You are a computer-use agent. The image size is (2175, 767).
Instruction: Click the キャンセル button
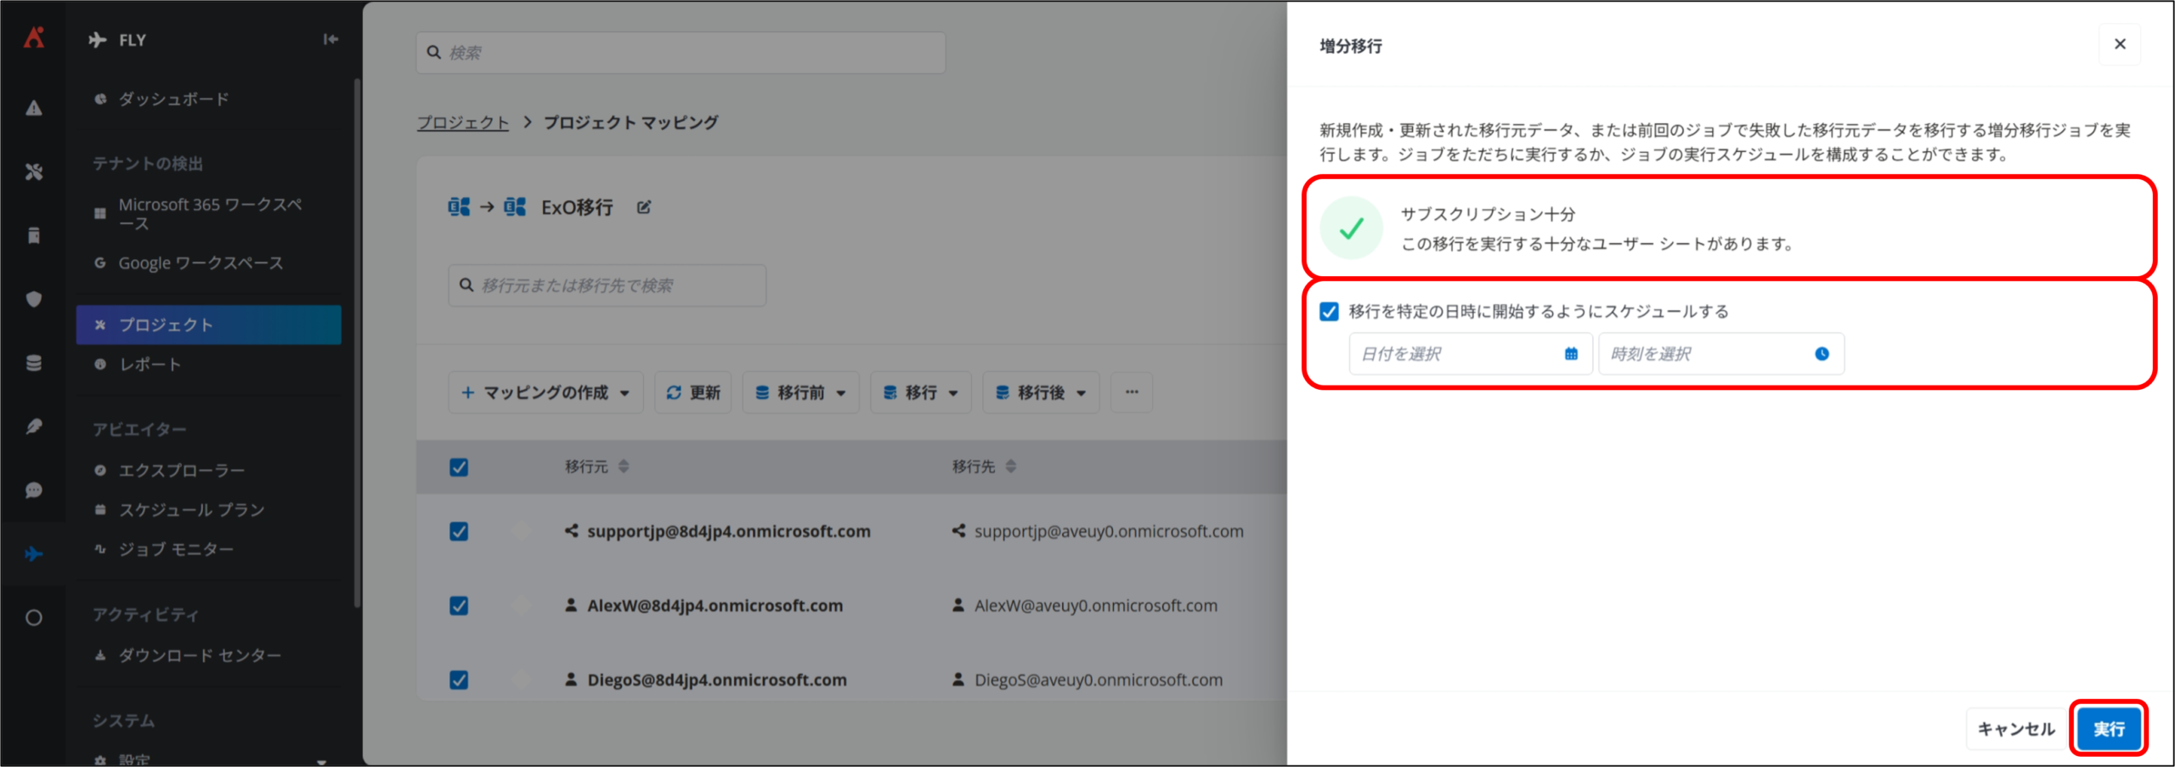coord(2015,729)
